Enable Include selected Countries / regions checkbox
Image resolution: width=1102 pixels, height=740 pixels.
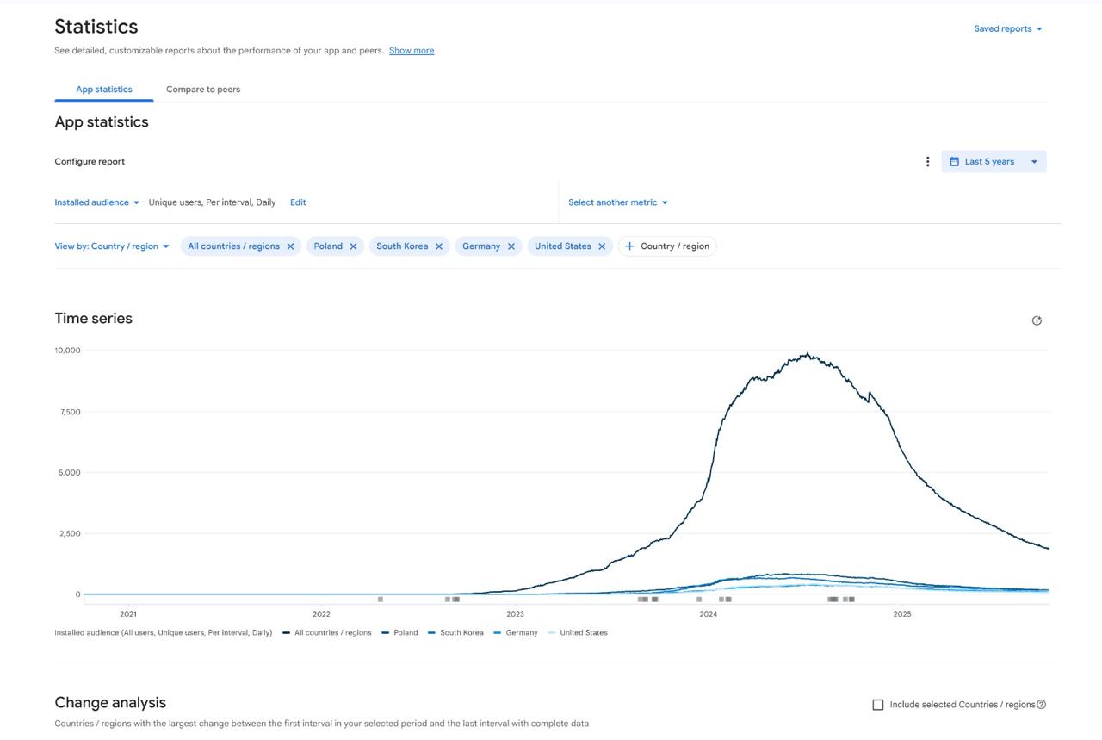pyautogui.click(x=878, y=705)
